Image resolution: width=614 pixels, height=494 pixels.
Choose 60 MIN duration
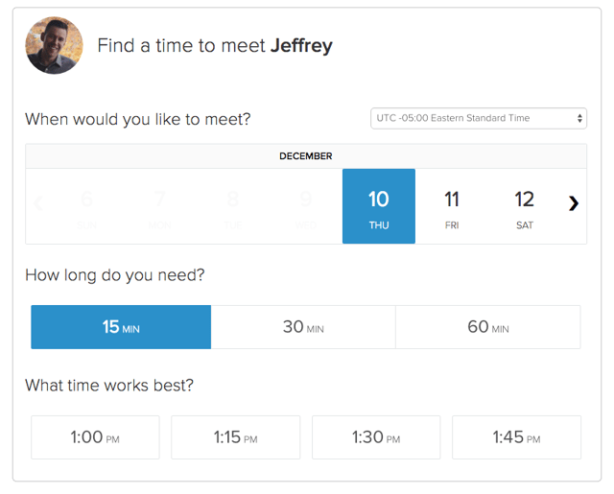point(487,327)
